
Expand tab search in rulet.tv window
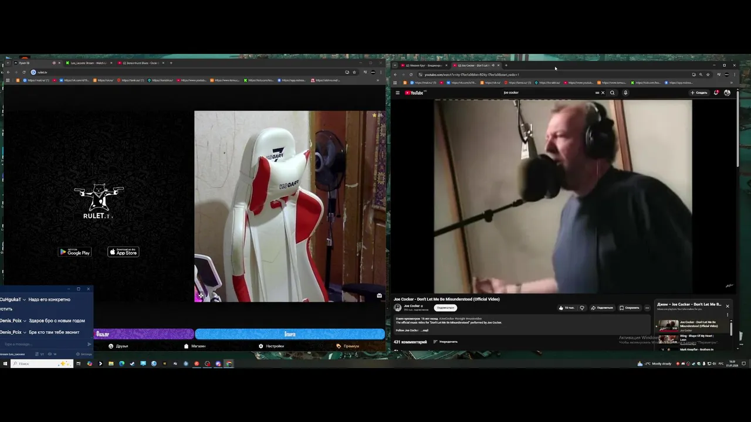(x=7, y=63)
